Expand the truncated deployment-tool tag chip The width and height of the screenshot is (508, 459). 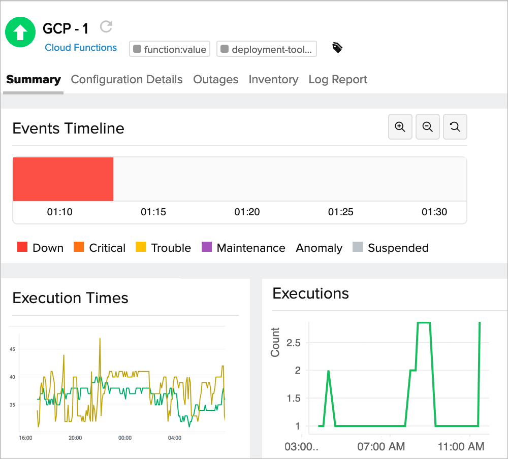266,49
